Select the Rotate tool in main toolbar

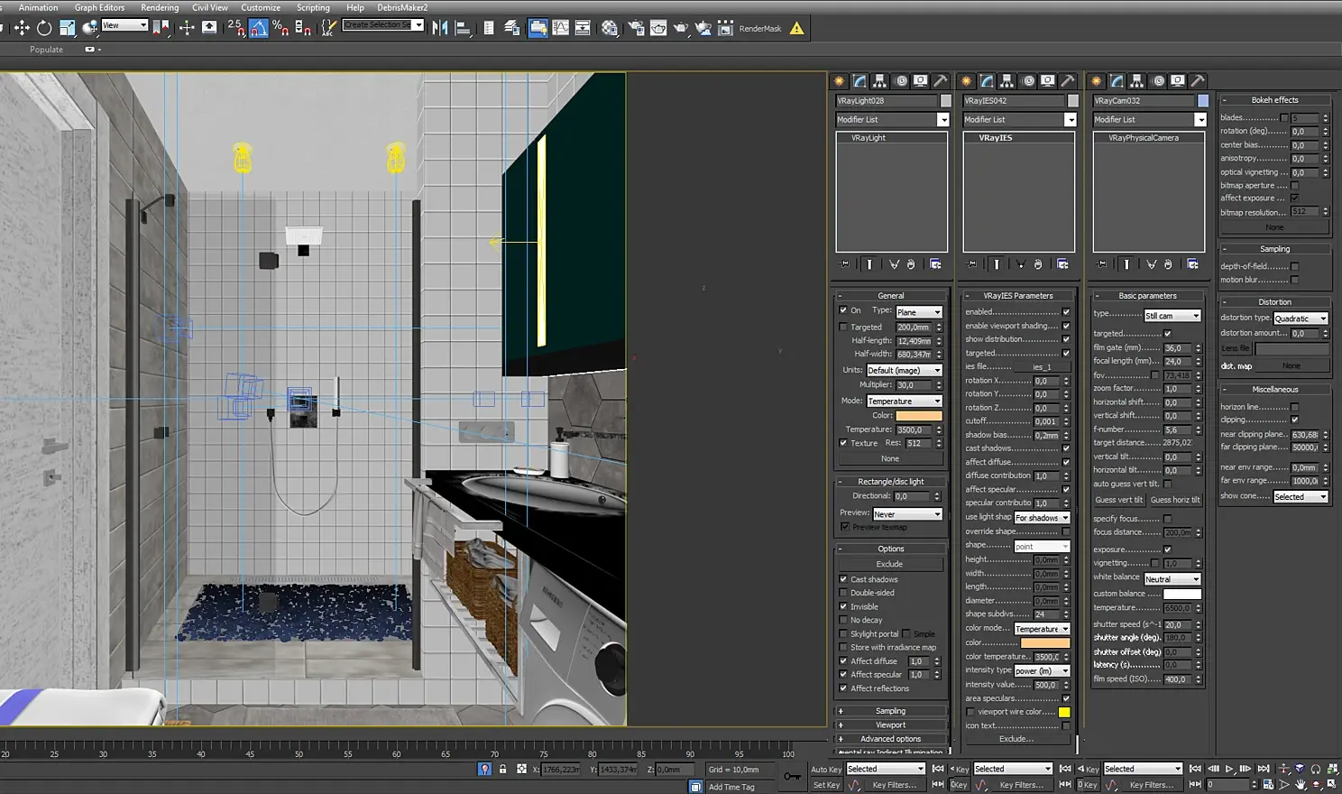[x=44, y=28]
